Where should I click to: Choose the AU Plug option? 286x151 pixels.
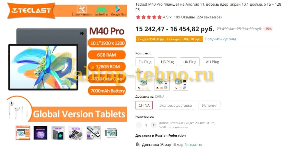pos(212,62)
